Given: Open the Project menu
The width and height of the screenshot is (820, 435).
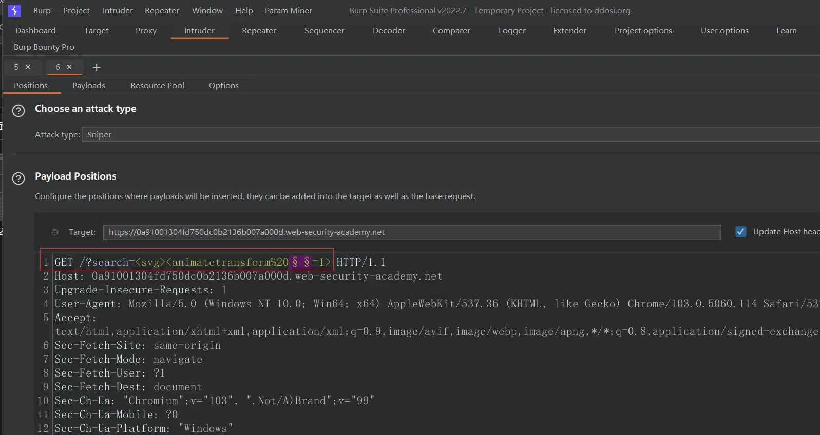Looking at the screenshot, I should (x=77, y=10).
